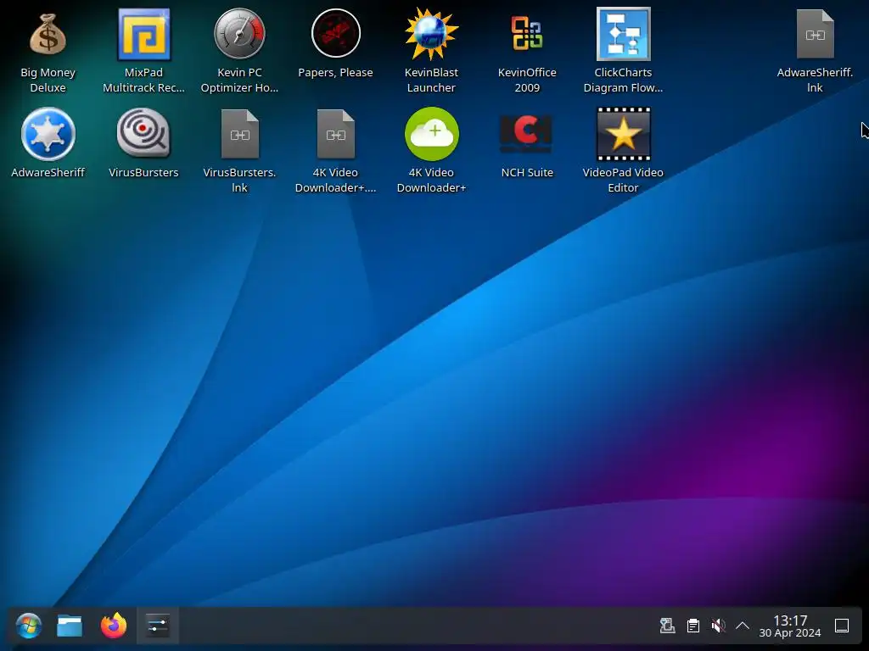The image size is (869, 651).
Task: Click the VirusBursters.lnk file icon
Action: [x=239, y=134]
